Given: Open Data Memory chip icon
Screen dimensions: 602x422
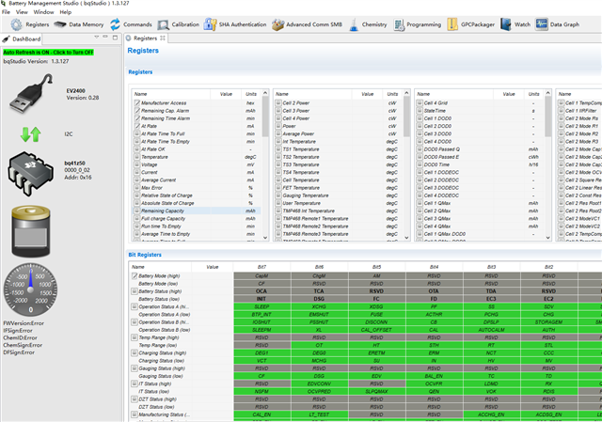Looking at the screenshot, I should (x=60, y=24).
